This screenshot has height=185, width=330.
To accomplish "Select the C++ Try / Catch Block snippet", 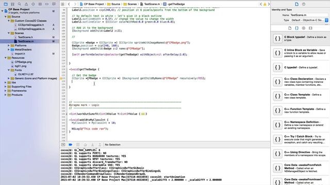I will [x=300, y=139].
